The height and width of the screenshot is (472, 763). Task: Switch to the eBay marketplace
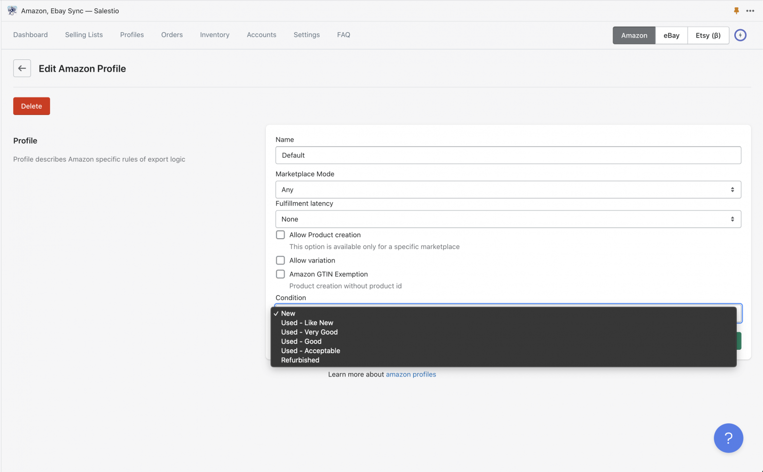point(671,36)
